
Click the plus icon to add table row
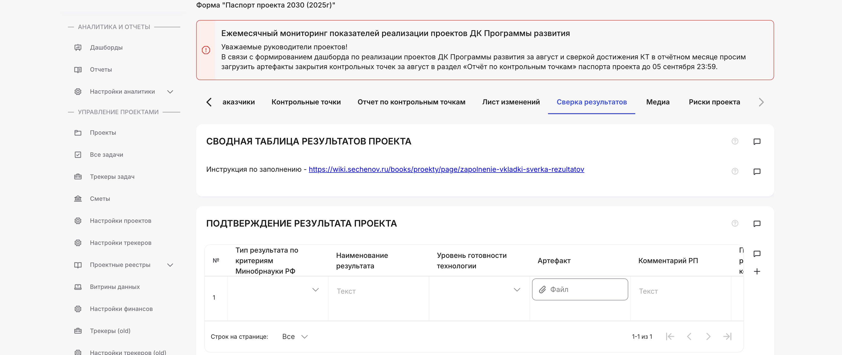(x=757, y=271)
